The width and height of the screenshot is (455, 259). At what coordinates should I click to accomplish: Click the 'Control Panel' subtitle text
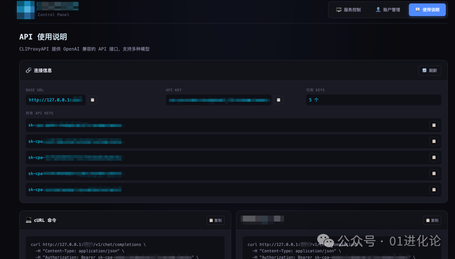pos(54,15)
